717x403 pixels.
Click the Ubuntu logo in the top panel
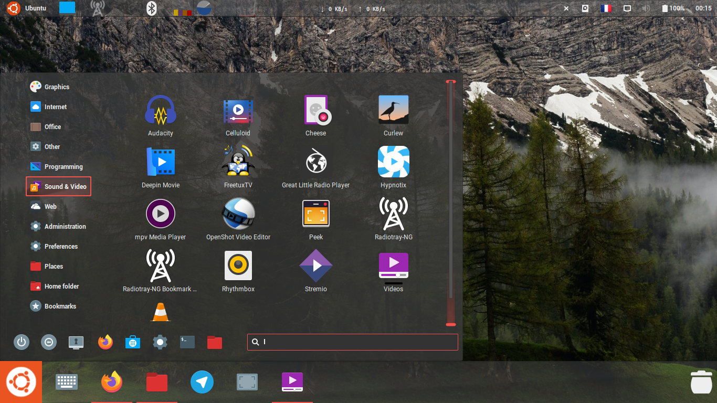14,8
